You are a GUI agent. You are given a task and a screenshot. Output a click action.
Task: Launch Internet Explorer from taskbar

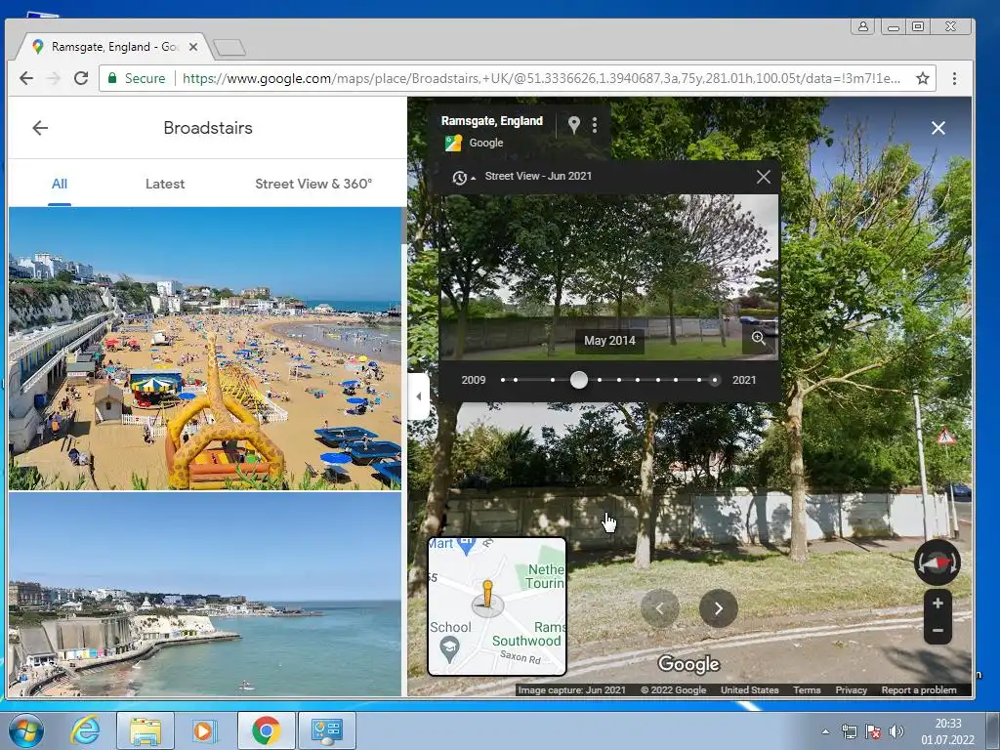85,730
